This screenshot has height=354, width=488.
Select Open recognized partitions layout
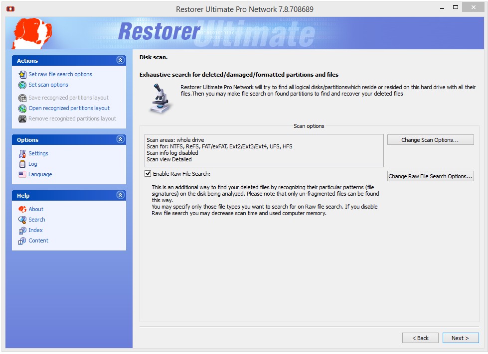click(x=69, y=108)
